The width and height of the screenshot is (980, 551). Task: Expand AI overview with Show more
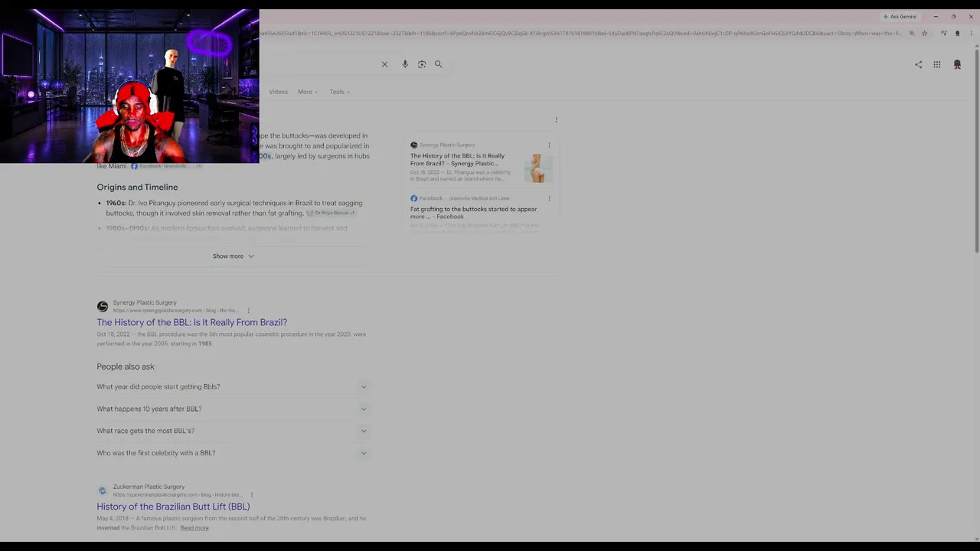pos(234,256)
